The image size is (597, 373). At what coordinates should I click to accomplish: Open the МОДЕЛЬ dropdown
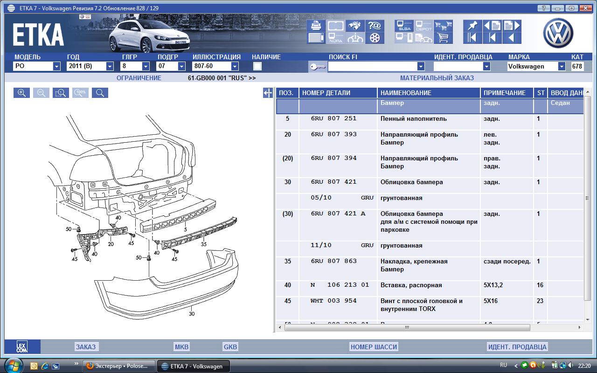[56, 67]
